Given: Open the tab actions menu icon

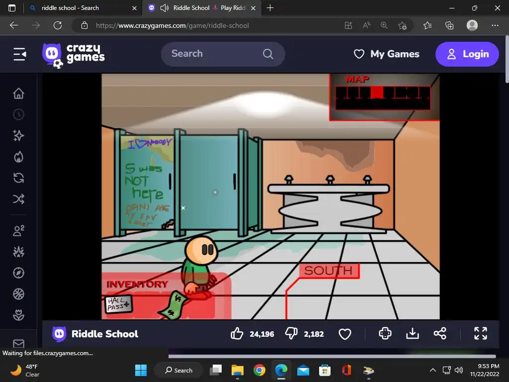Looking at the screenshot, I should pyautogui.click(x=12, y=8).
